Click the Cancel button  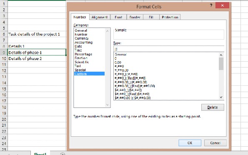coord(215,143)
